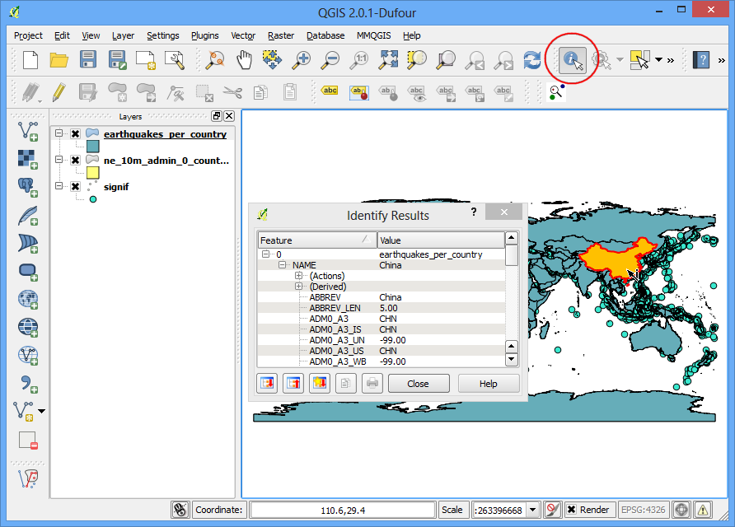Click the Save Project icon
Image resolution: width=735 pixels, height=527 pixels.
click(88, 60)
